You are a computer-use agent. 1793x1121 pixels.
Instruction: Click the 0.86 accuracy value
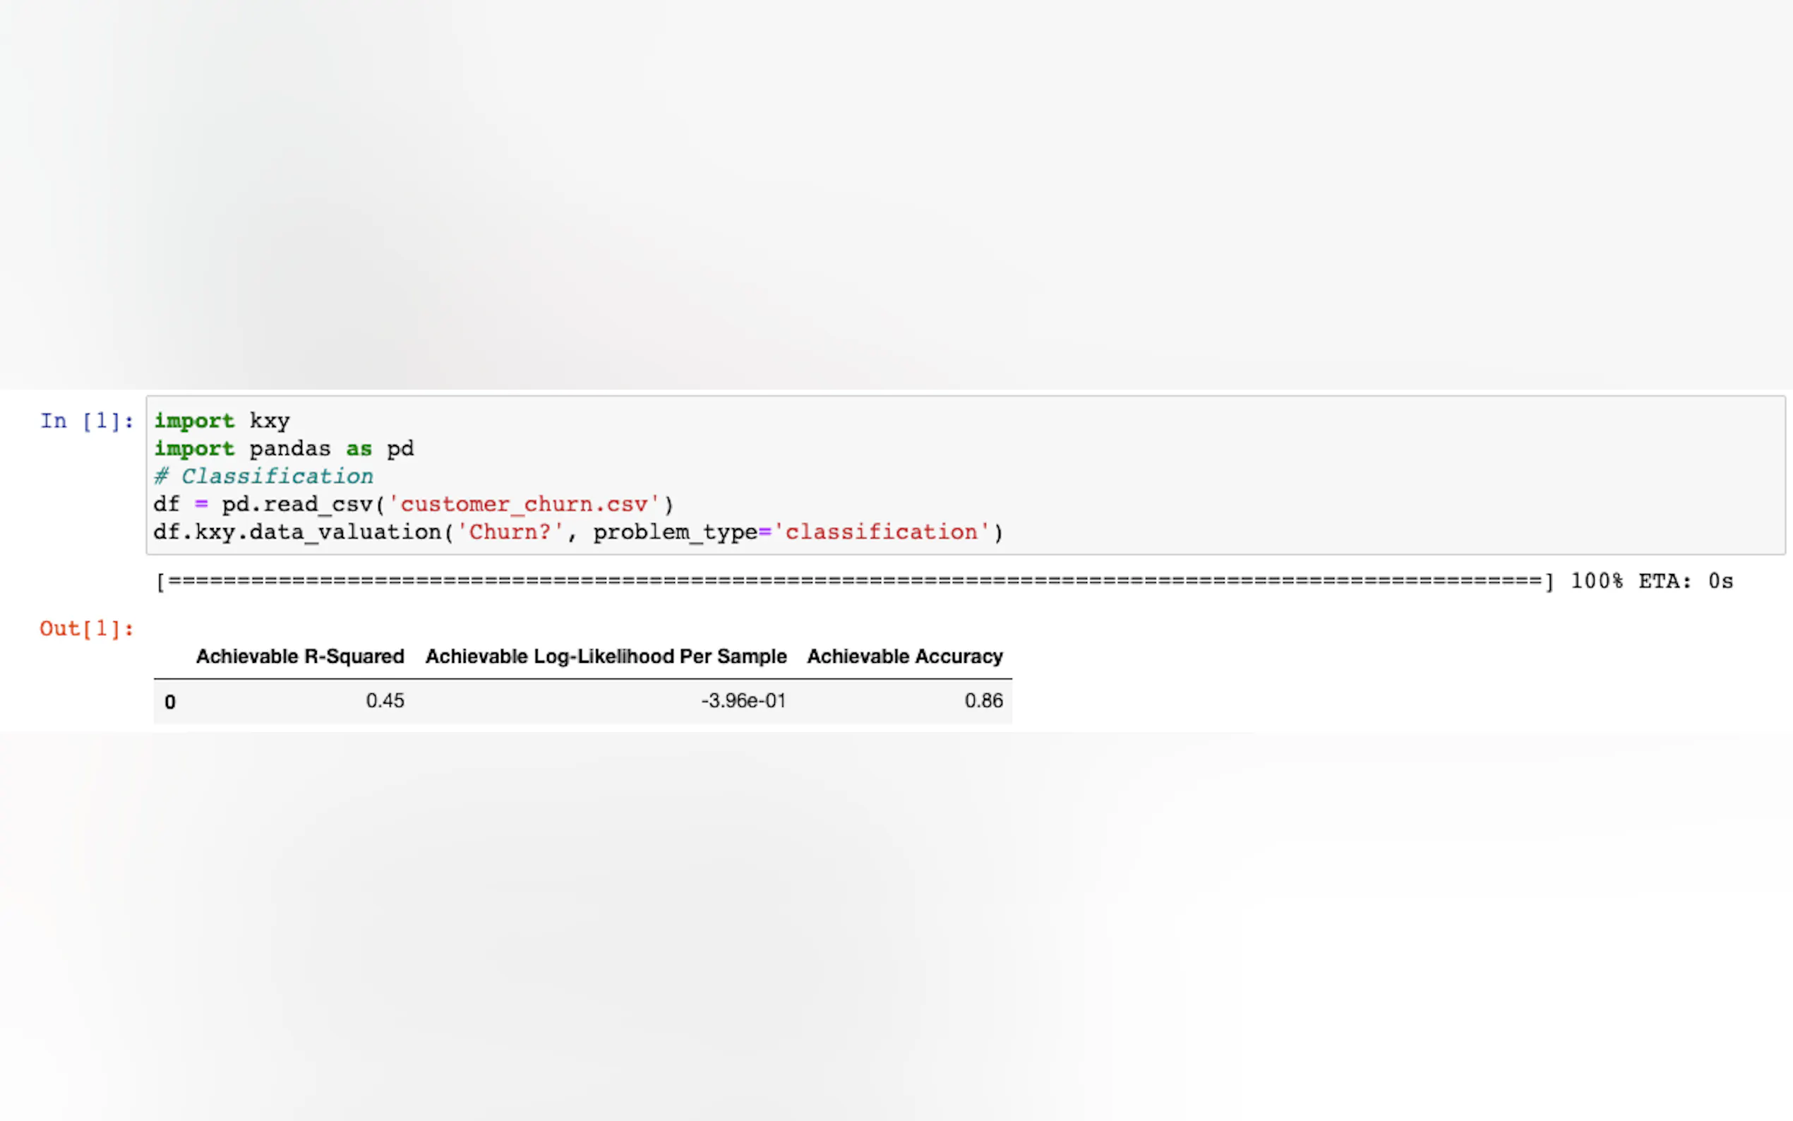click(983, 700)
